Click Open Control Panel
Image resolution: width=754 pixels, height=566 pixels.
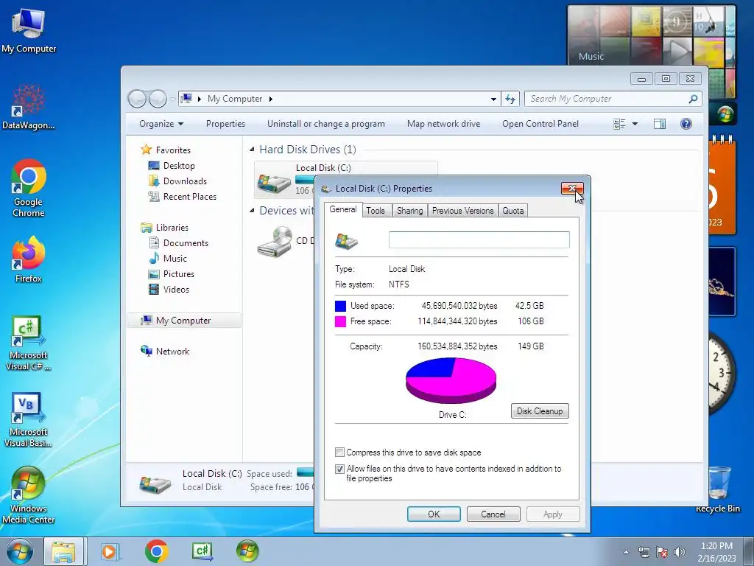click(x=540, y=124)
